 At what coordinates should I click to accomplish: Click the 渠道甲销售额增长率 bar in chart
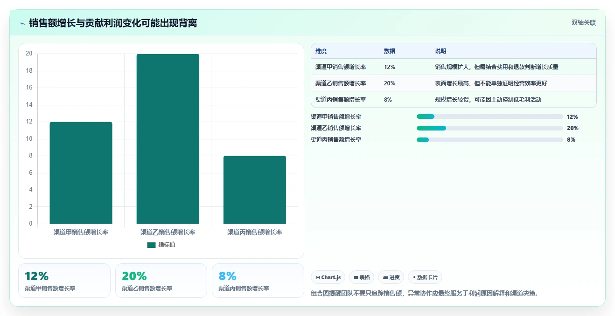81,173
